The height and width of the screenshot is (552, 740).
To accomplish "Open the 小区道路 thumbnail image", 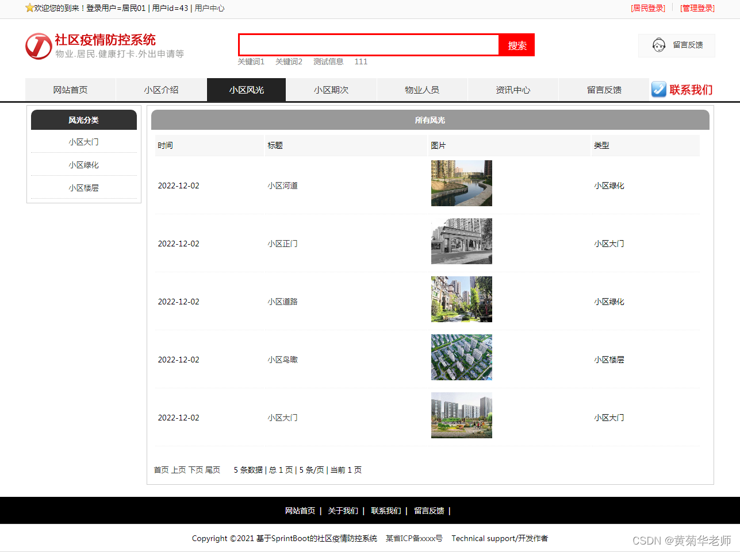I will point(462,299).
